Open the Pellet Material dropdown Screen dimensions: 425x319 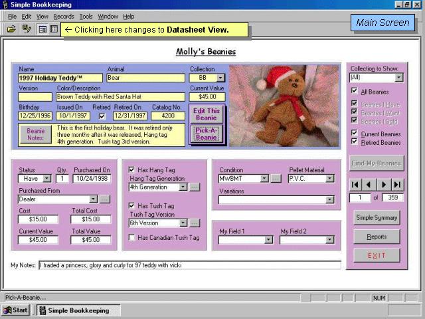coord(330,178)
